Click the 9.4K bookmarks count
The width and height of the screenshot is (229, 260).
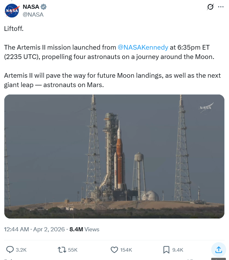click(x=178, y=250)
